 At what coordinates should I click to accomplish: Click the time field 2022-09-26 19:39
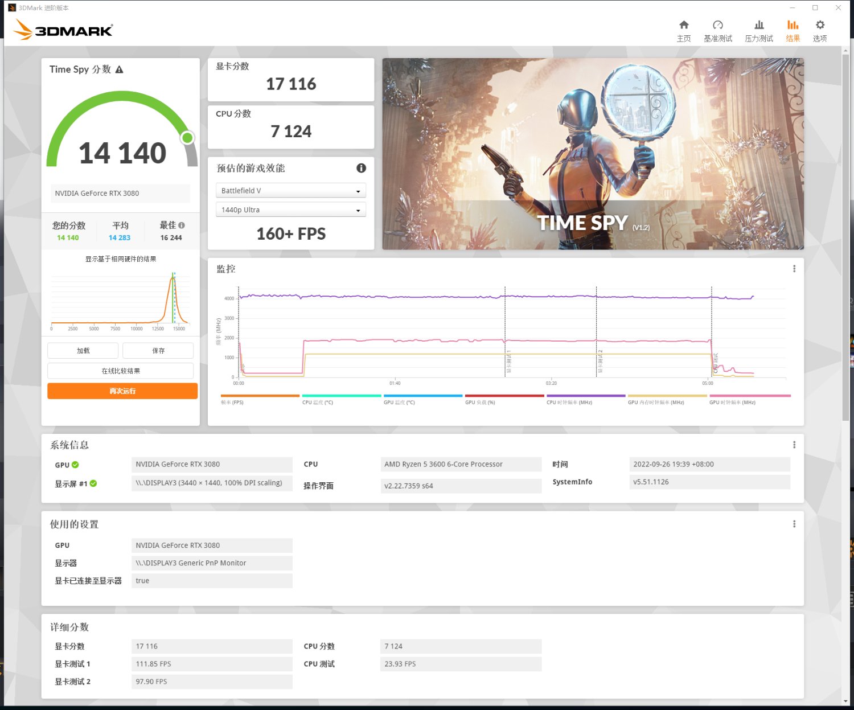(x=710, y=464)
